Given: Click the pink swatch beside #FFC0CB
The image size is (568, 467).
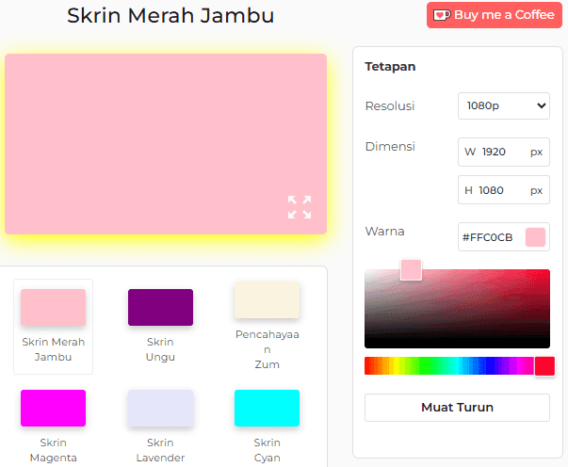Looking at the screenshot, I should pyautogui.click(x=535, y=237).
